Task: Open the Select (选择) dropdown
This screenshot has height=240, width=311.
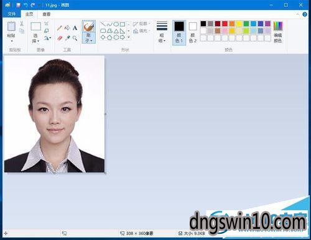Action: 35,38
